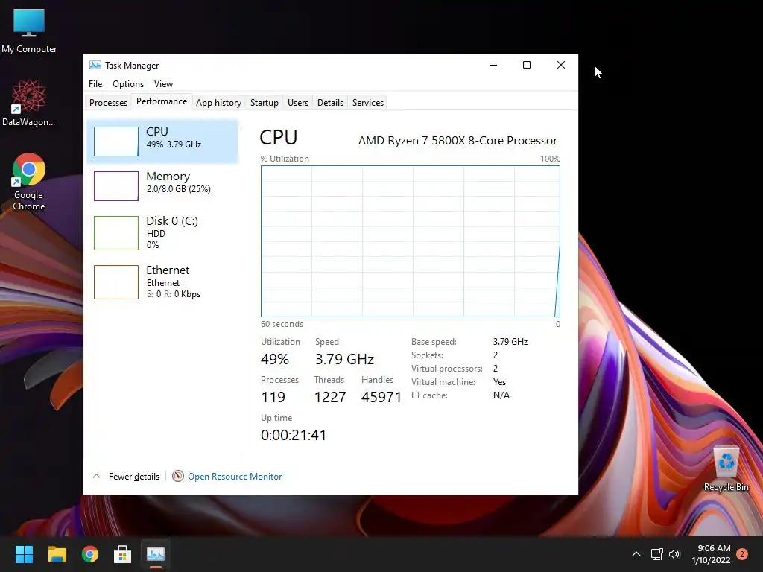Click the Sockets label
Screen dimensions: 763x572
coord(427,355)
